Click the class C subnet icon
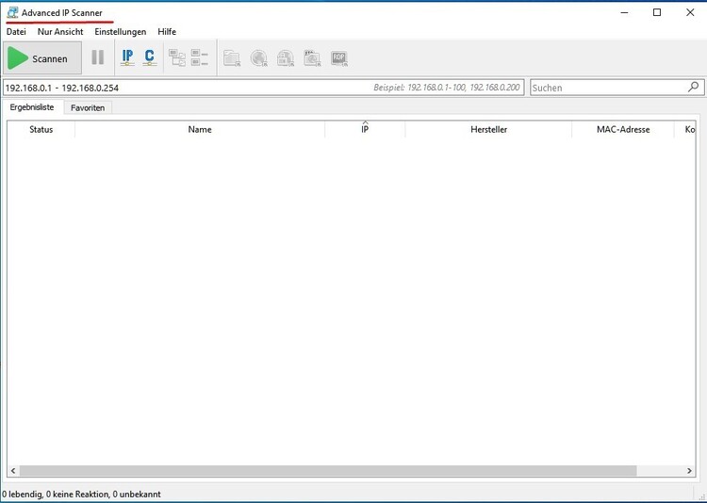Image resolution: width=707 pixels, height=503 pixels. 149,57
